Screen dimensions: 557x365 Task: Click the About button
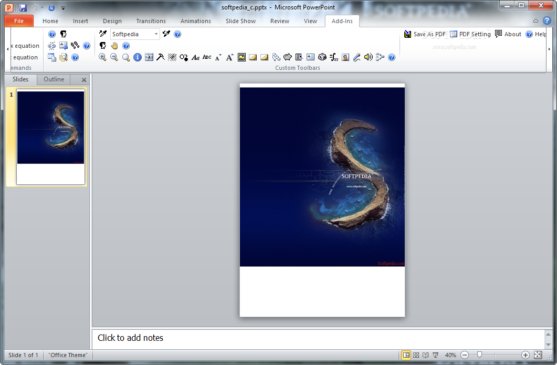[x=508, y=34]
